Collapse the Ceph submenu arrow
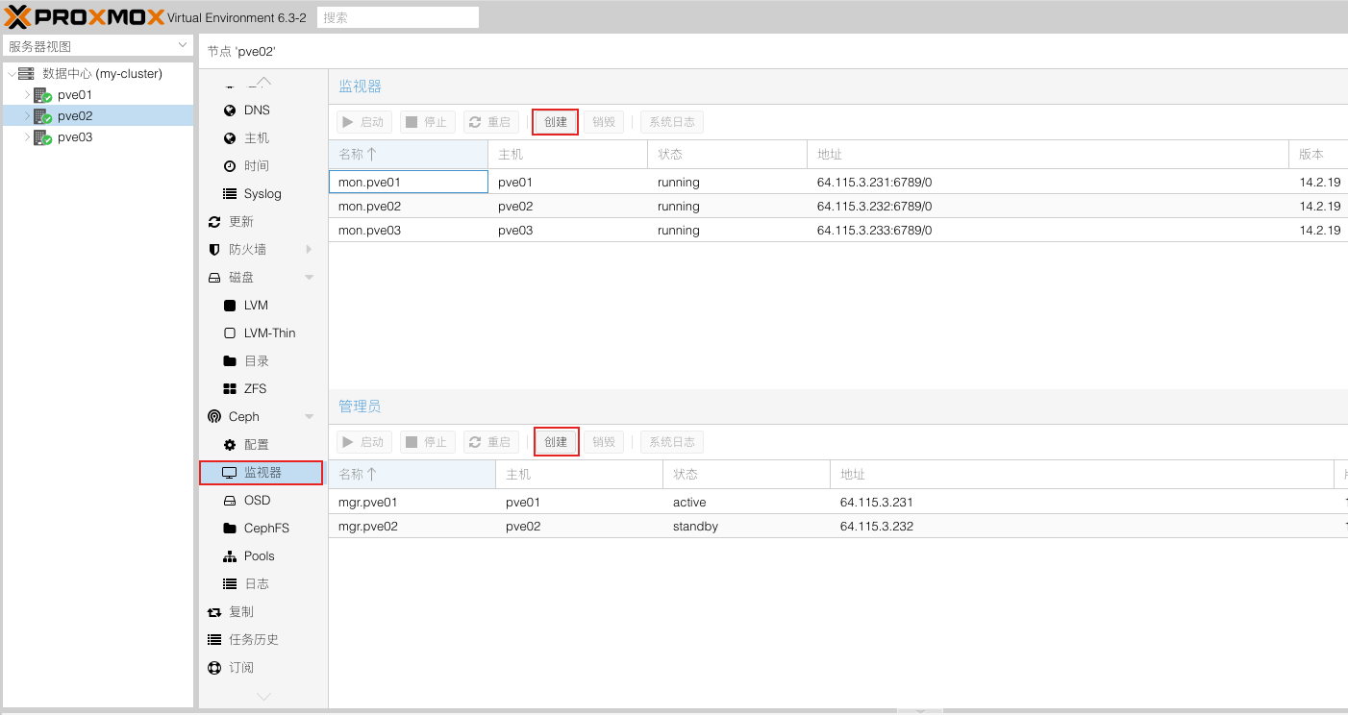 pyautogui.click(x=309, y=417)
